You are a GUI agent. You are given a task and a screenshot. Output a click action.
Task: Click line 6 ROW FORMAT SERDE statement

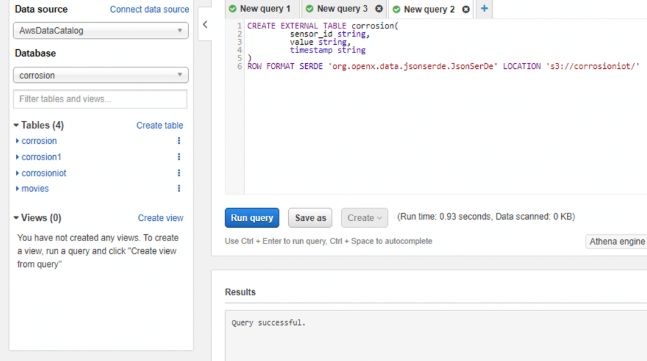pyautogui.click(x=443, y=66)
